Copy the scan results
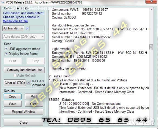Image resolution: width=158 pixels, height=129 pixels. pos(13,96)
